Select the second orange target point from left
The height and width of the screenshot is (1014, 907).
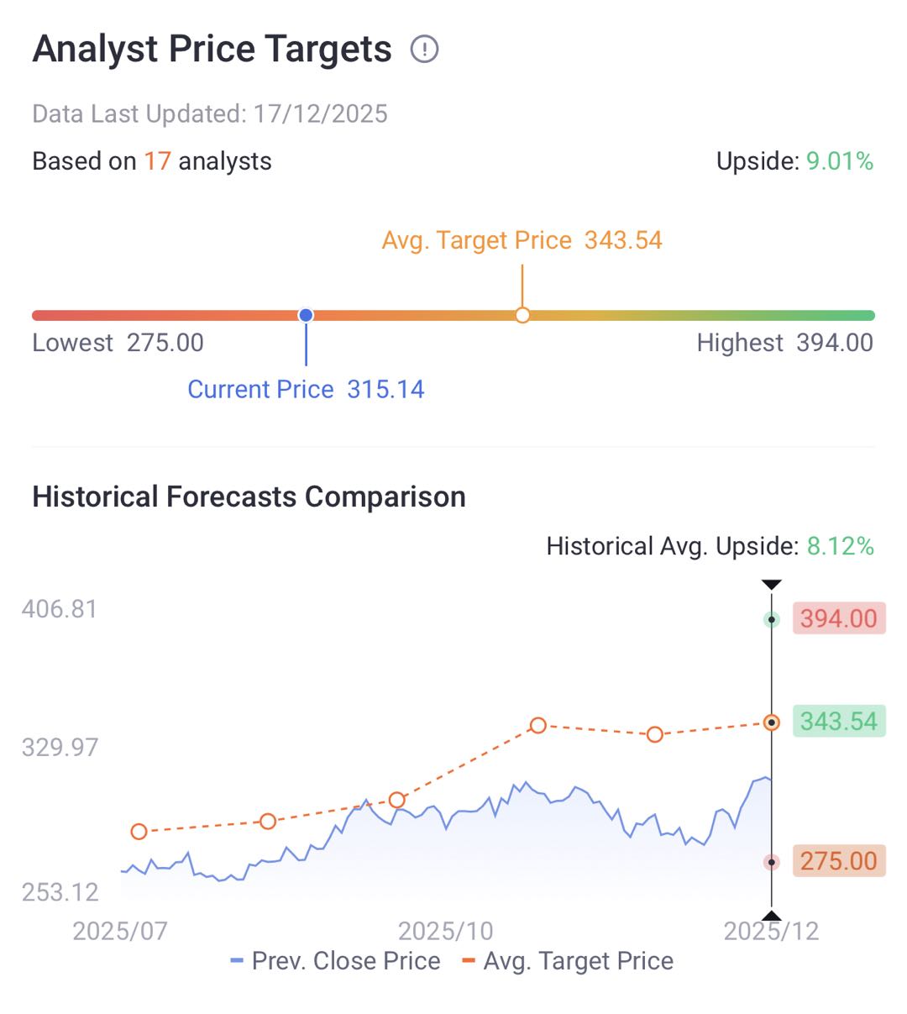268,821
